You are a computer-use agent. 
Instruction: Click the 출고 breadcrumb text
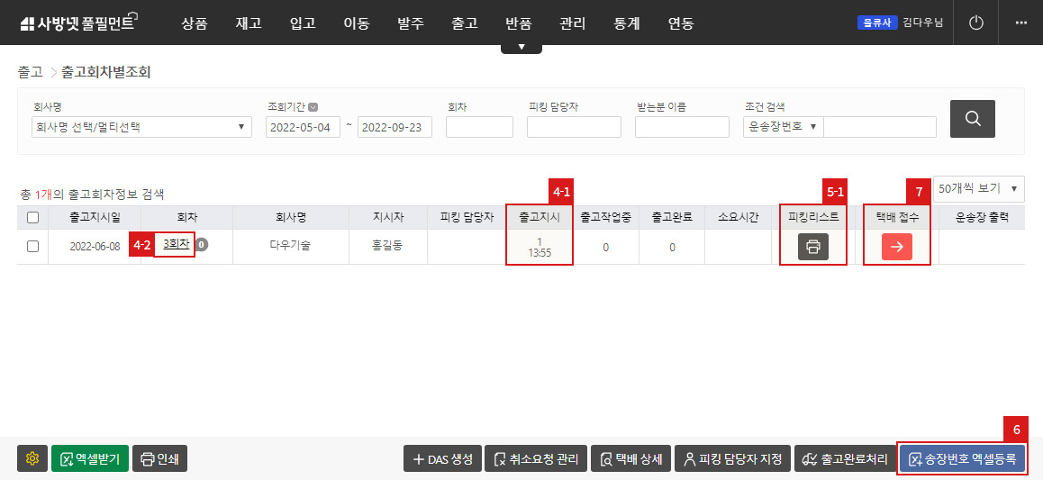(30, 72)
